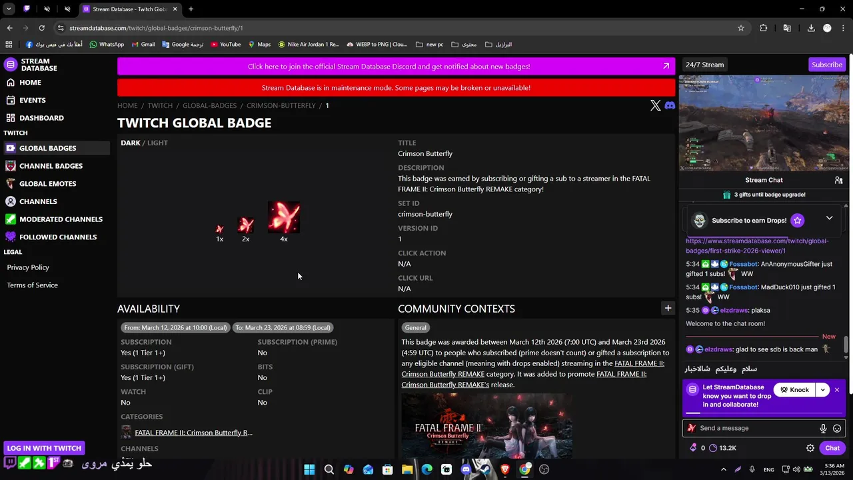Click the 4x crimson butterfly badge
The height and width of the screenshot is (480, 853).
(284, 217)
